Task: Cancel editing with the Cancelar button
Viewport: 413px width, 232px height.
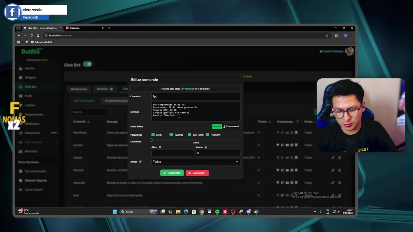Action: coord(197,173)
